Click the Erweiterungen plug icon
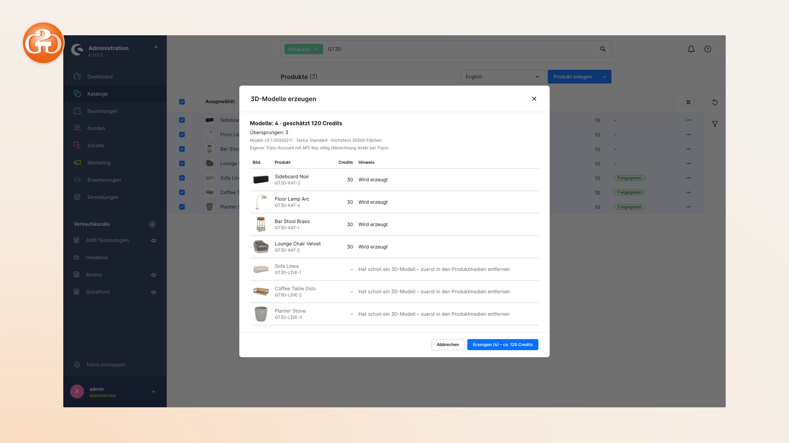789x443 pixels. [77, 180]
